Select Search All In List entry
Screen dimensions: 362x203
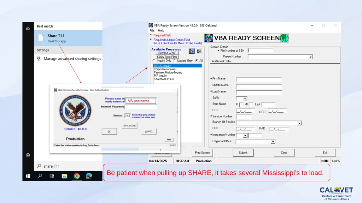(177, 79)
